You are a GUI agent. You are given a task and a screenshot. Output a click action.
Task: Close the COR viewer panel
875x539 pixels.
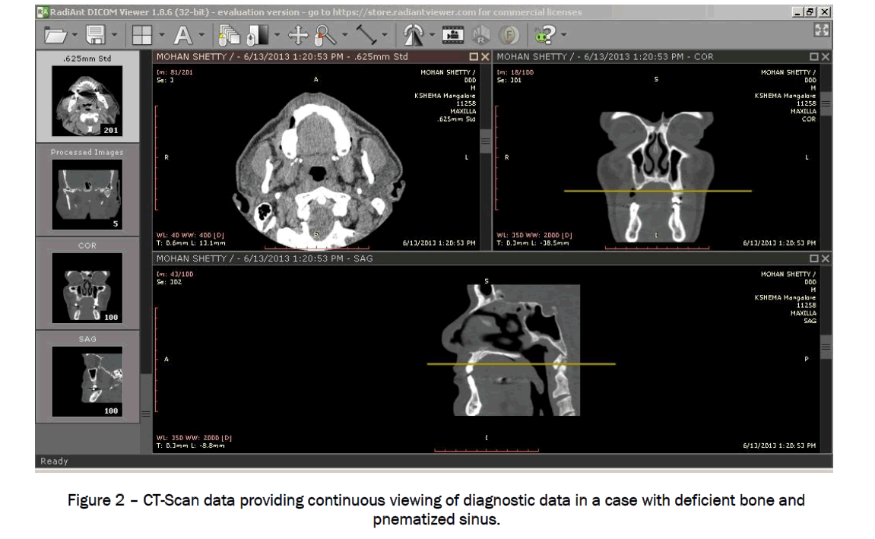coord(826,57)
